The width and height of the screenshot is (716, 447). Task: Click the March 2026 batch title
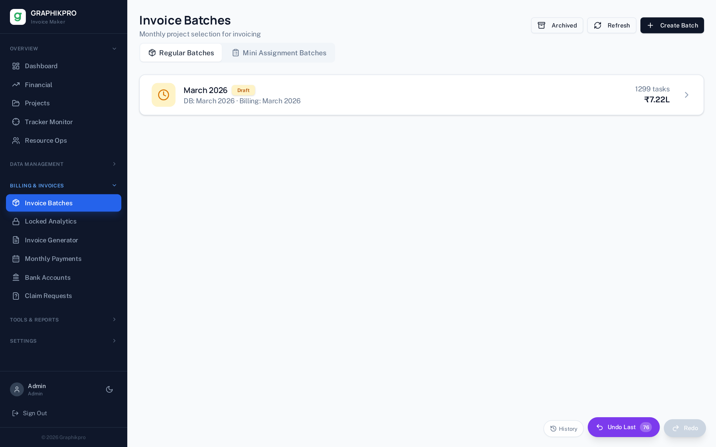206,90
